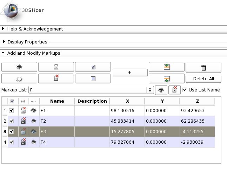227x171 pixels.
Task: Click the trash icon to delete markup
Action: pos(203,67)
